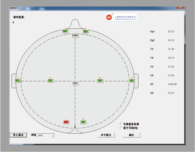
Task: Click the GND ground electrode box
Action: click(75, 35)
